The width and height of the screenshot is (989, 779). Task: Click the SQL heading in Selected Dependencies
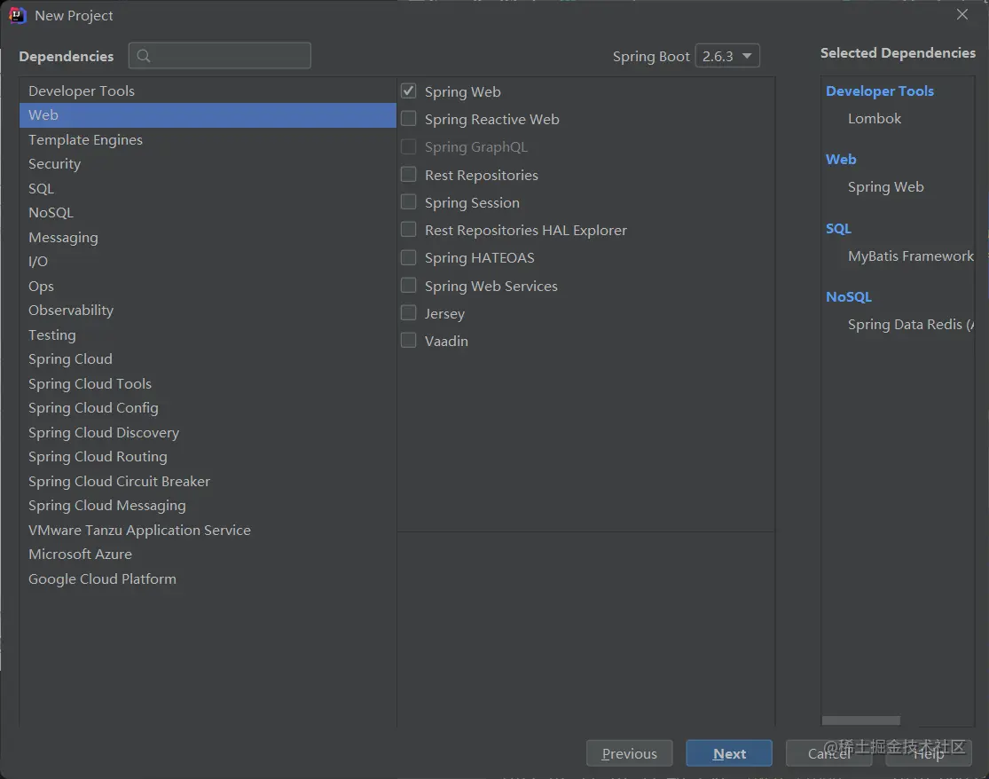pyautogui.click(x=838, y=228)
